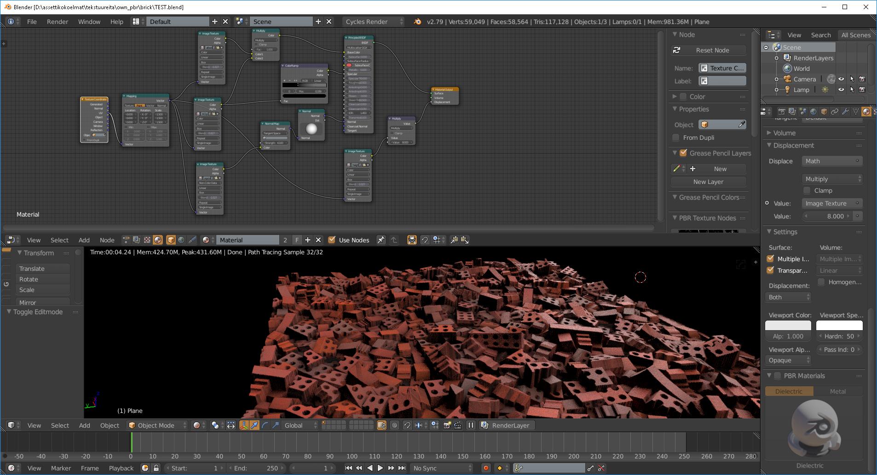Open the Viewport Alpha Opaque dropdown

tap(789, 361)
